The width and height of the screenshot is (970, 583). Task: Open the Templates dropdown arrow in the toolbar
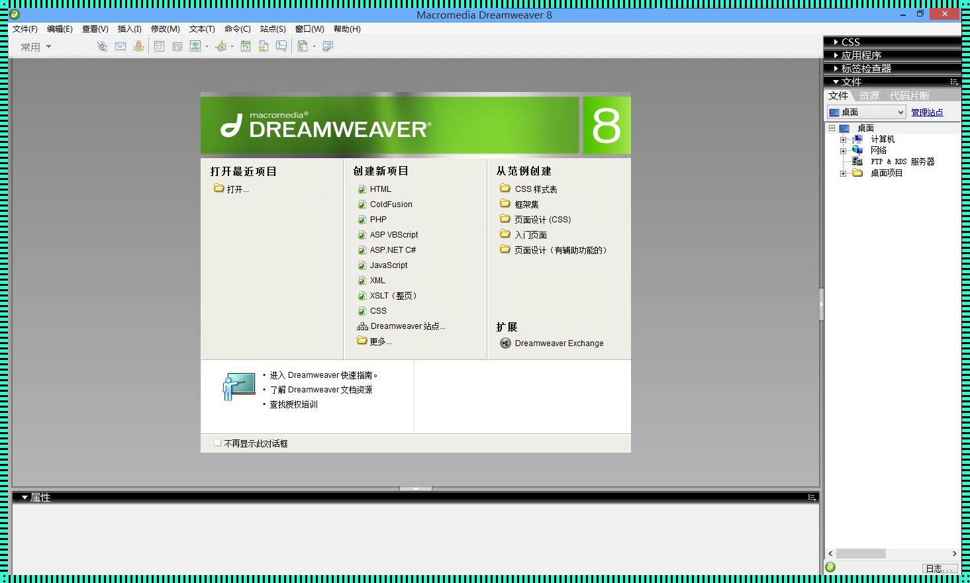314,46
